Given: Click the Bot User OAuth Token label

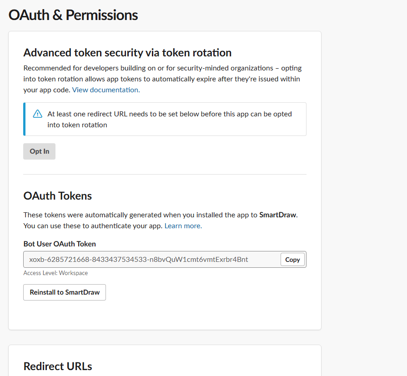Looking at the screenshot, I should point(60,244).
